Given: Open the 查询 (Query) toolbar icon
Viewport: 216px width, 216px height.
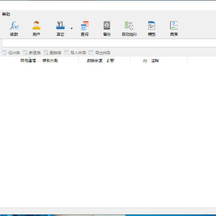Looking at the screenshot, I should point(85,29).
